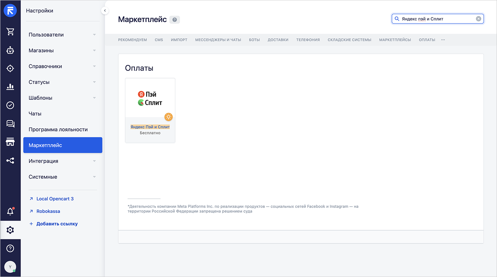Open the target crosshair icon in sidebar
The width and height of the screenshot is (497, 277).
tap(10, 69)
